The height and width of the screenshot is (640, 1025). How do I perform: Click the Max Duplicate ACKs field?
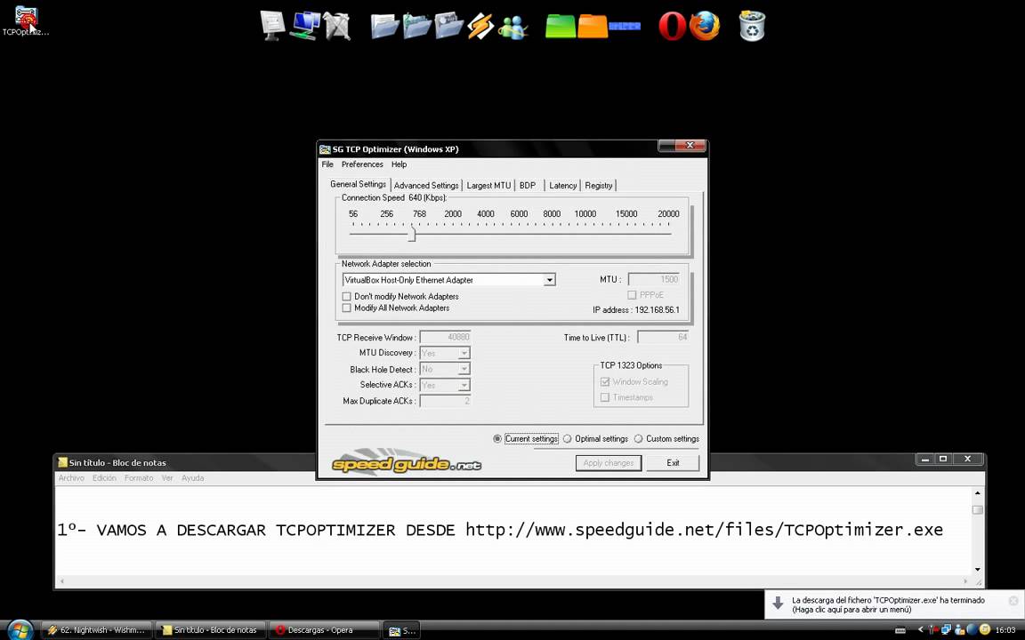(445, 401)
